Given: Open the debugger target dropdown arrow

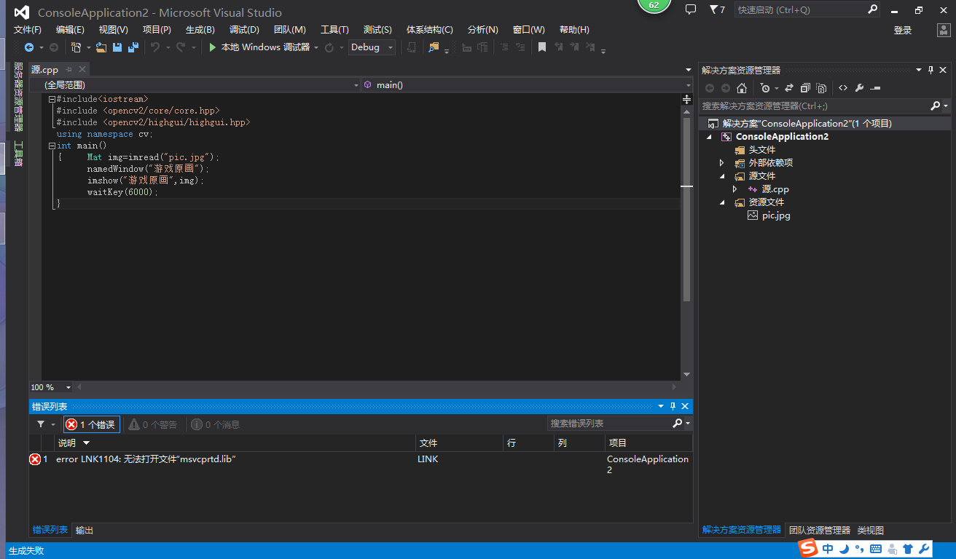Looking at the screenshot, I should 316,47.
